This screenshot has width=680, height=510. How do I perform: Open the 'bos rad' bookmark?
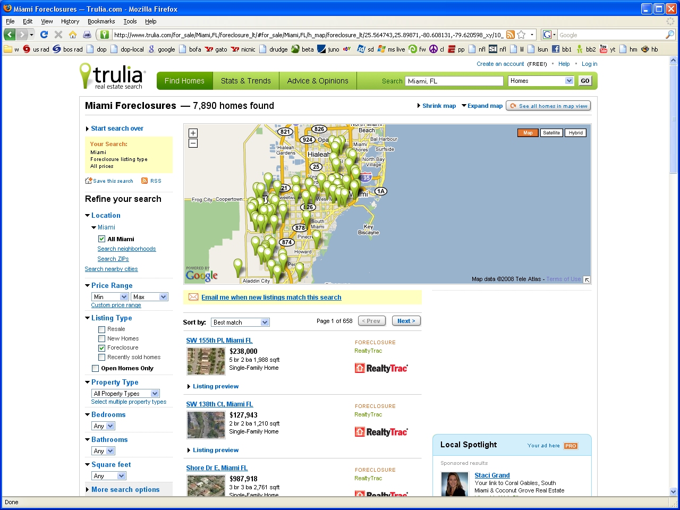(68, 49)
